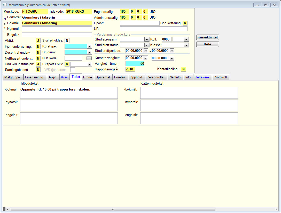281x213 pixels.
Task: Click the Varighet - timer field
Action: point(135,63)
